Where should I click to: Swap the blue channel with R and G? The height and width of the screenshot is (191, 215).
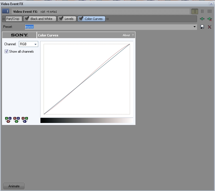pos(25,120)
